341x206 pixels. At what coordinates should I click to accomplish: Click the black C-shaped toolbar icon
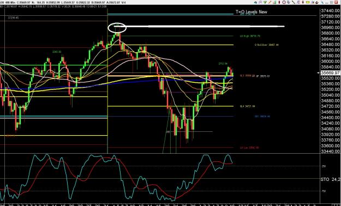317,2
